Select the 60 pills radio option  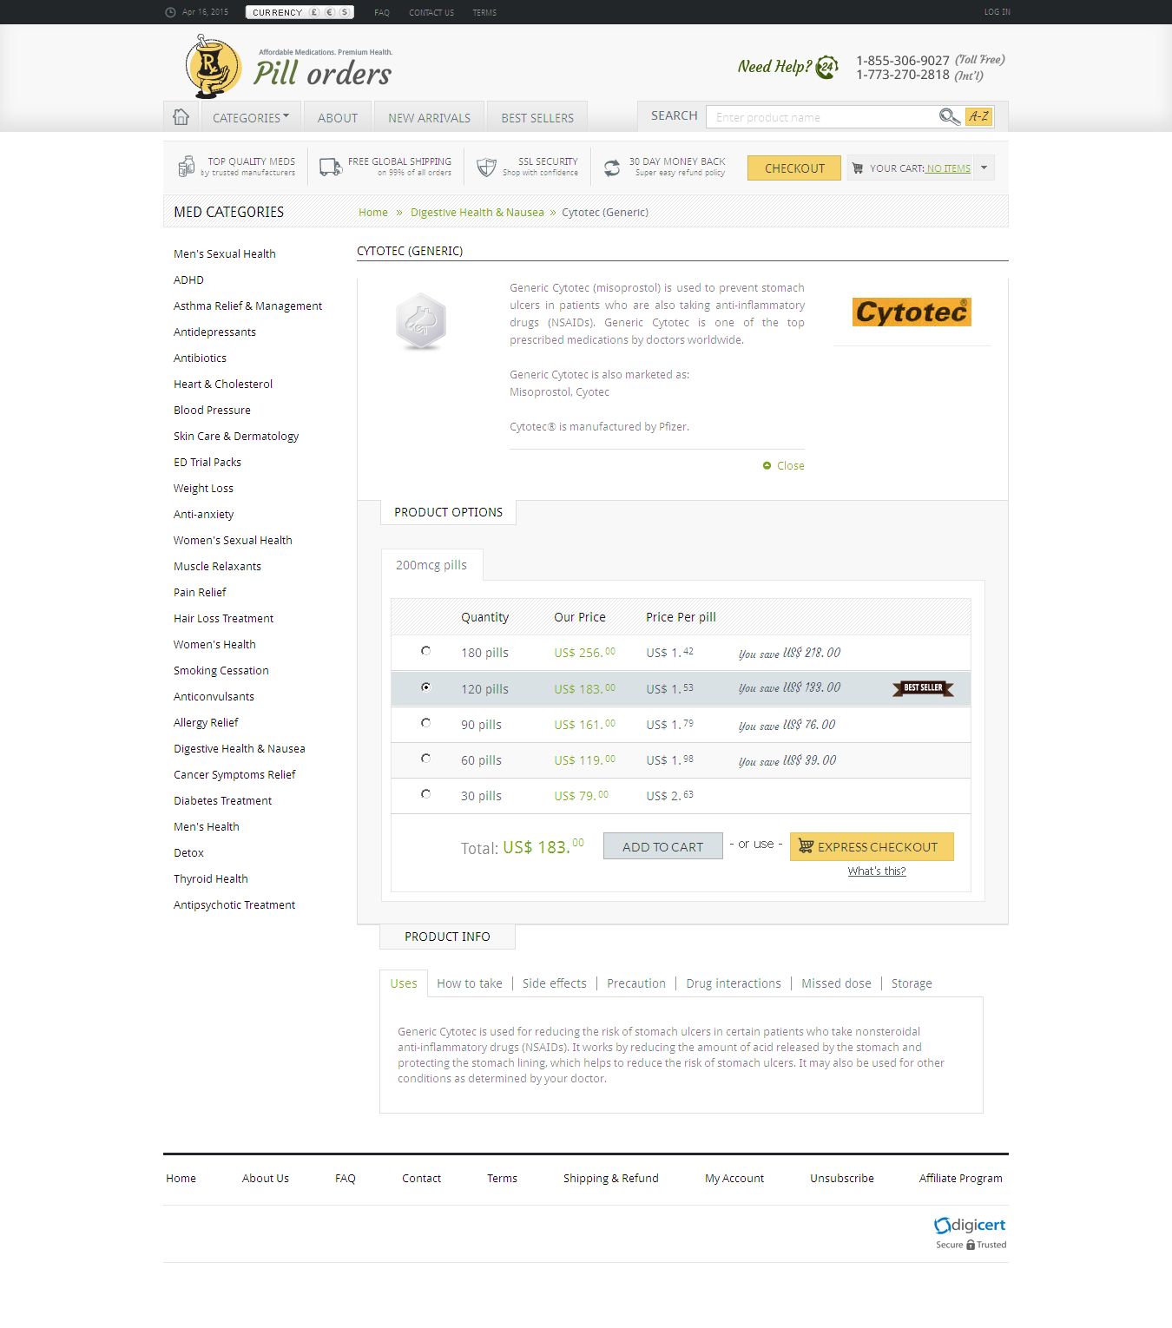coord(425,758)
